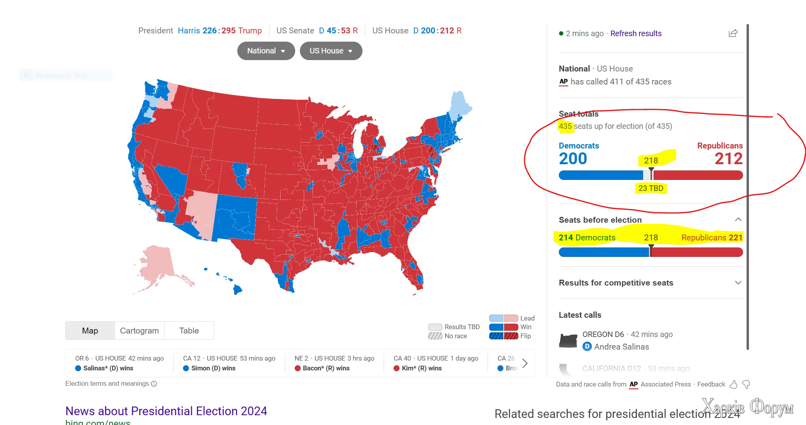Click the thumbs down feedback icon
This screenshot has height=425, width=806.
[x=746, y=385]
